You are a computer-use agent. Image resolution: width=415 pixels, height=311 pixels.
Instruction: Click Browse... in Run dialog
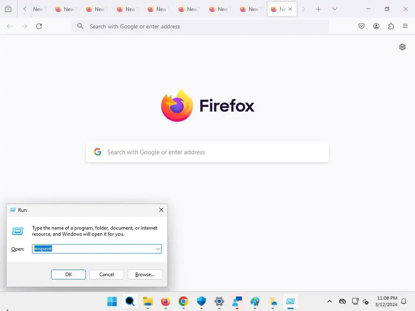click(x=145, y=275)
